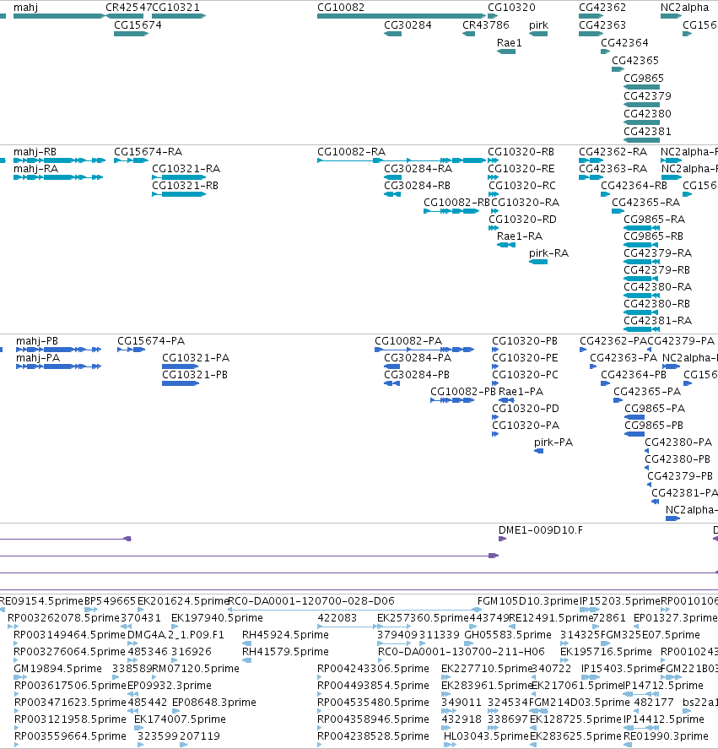This screenshot has width=718, height=749.
Task: Click the CG42381-RA transcript
Action: click(x=641, y=329)
